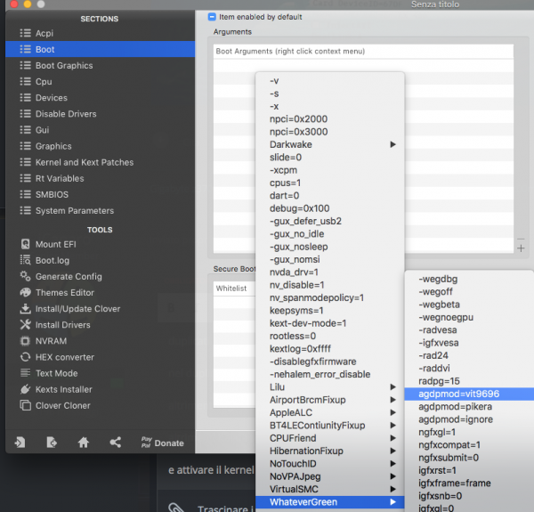Choose agdpmod=vit9696 from WhateverGreen submenu
Image resolution: width=534 pixels, height=512 pixels.
(469, 394)
